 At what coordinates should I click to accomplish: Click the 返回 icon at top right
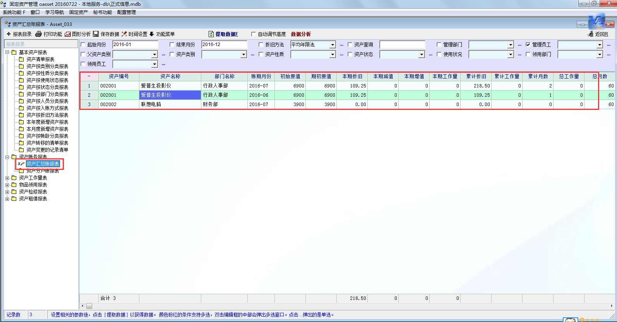(591, 34)
